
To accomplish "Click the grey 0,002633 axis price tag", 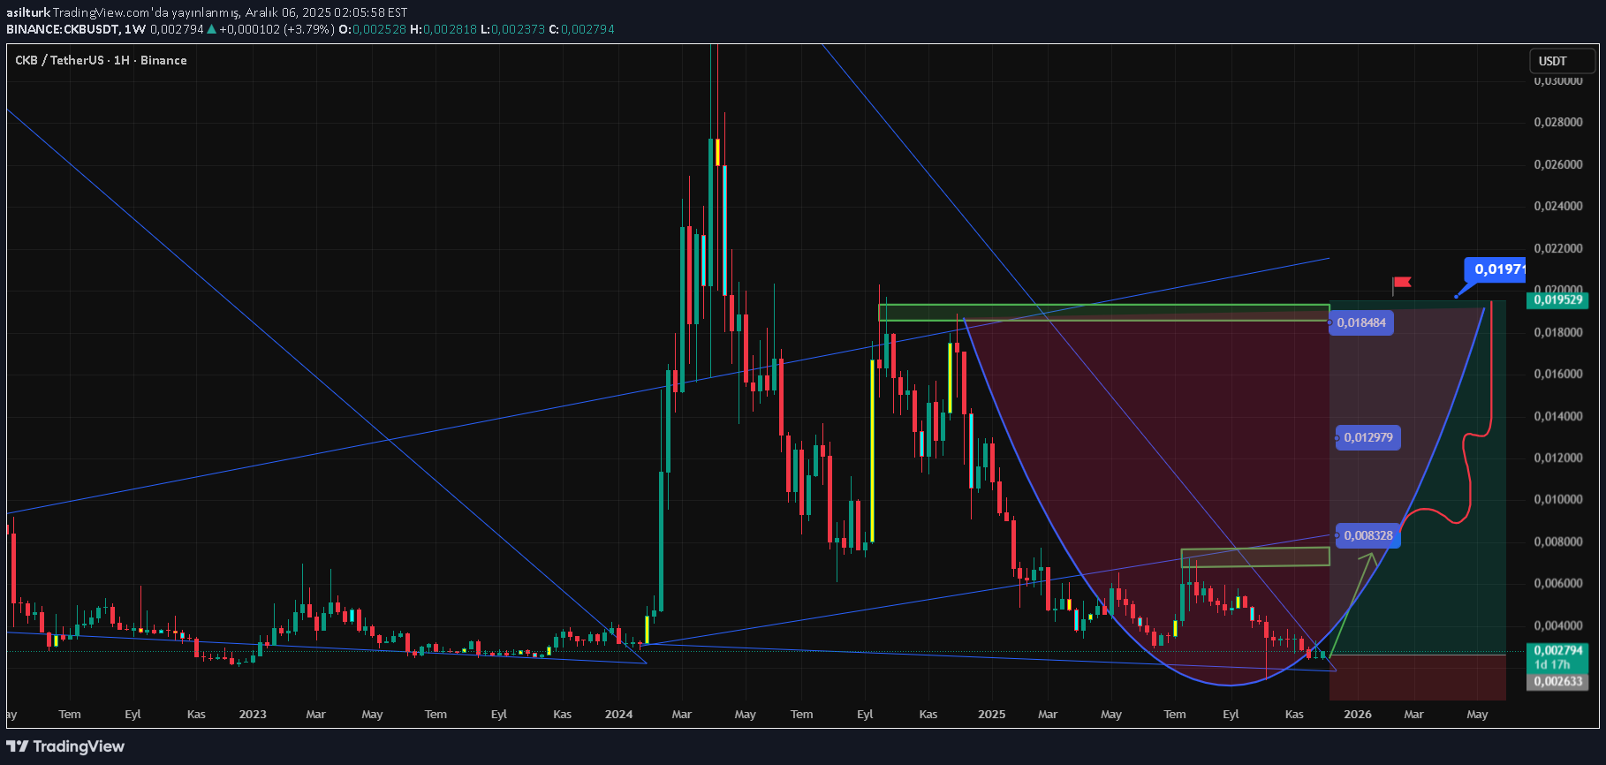I will [x=1557, y=681].
